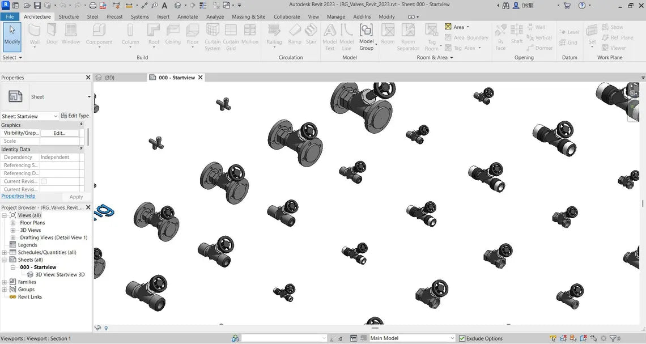Close the 000 - Startview view tab
Screen dimensions: 646x344
point(201,78)
